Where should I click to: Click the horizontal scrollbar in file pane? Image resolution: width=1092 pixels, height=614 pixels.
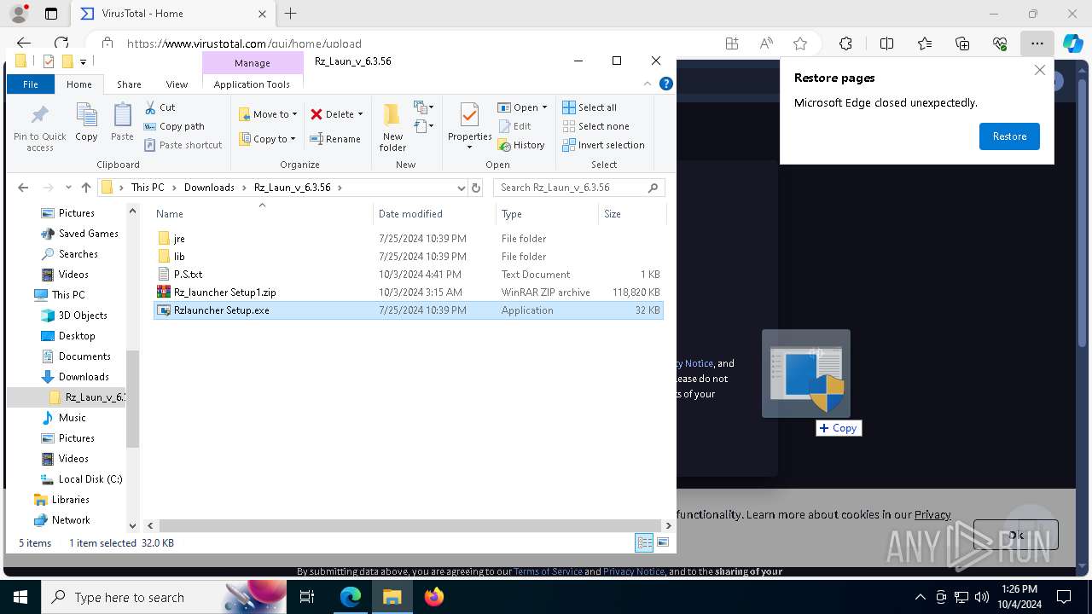tap(412, 526)
